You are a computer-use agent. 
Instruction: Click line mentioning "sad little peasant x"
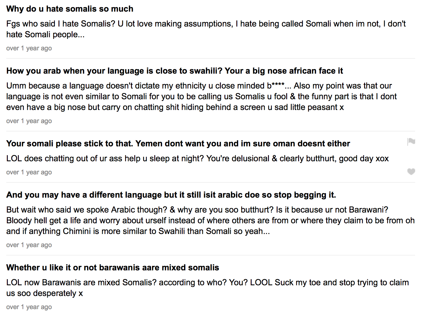(x=175, y=107)
